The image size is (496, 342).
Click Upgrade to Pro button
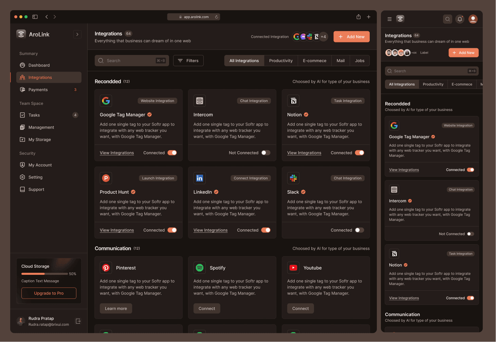[49, 293]
